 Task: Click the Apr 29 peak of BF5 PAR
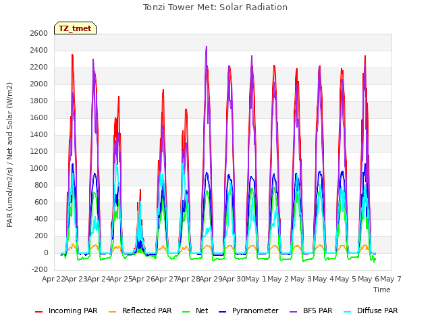(207, 47)
